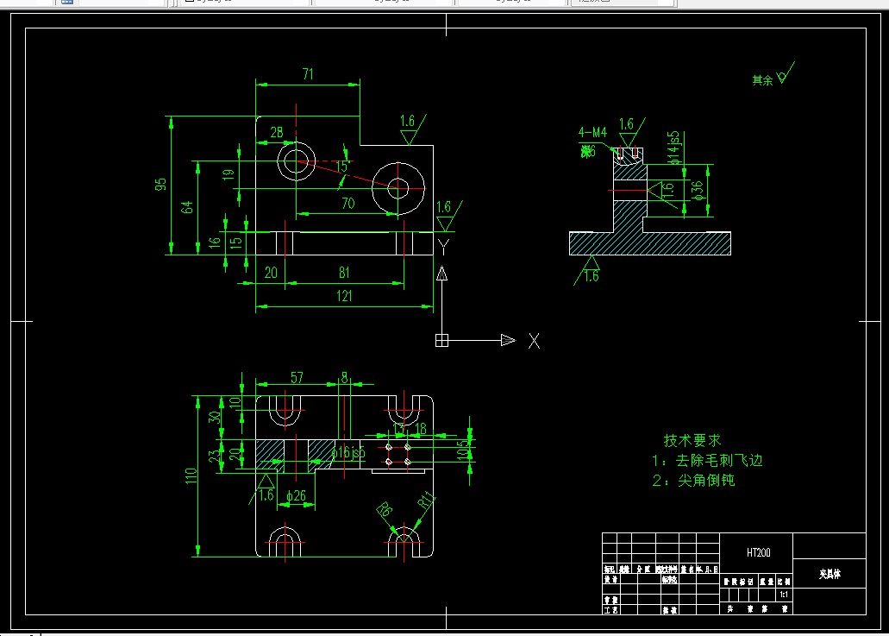This screenshot has width=889, height=636.
Task: Click the 工艺 title block label
Action: tap(610, 610)
